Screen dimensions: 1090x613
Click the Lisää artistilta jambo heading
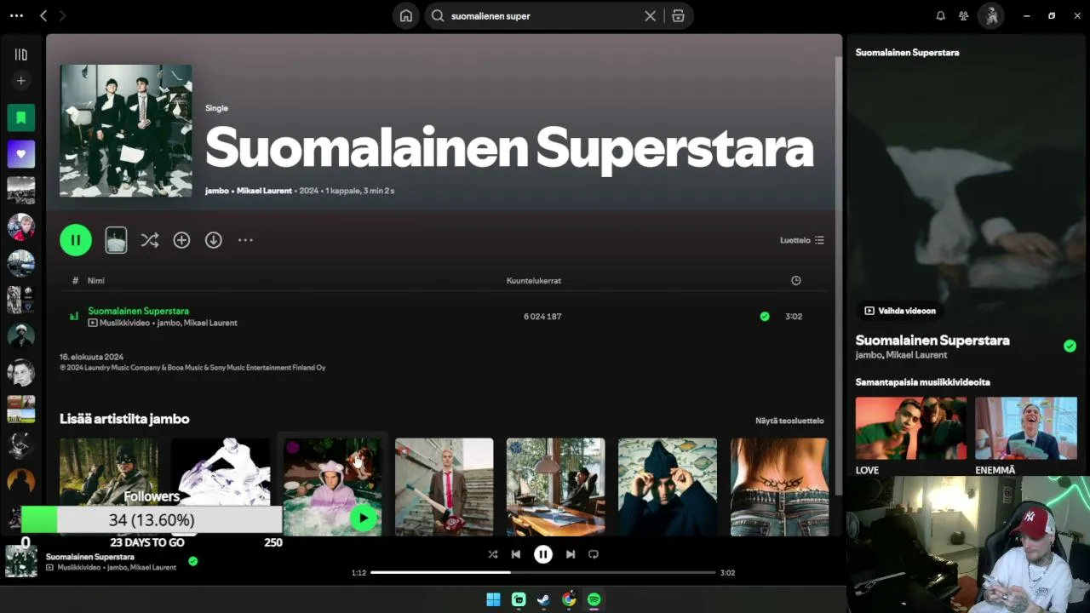[124, 419]
